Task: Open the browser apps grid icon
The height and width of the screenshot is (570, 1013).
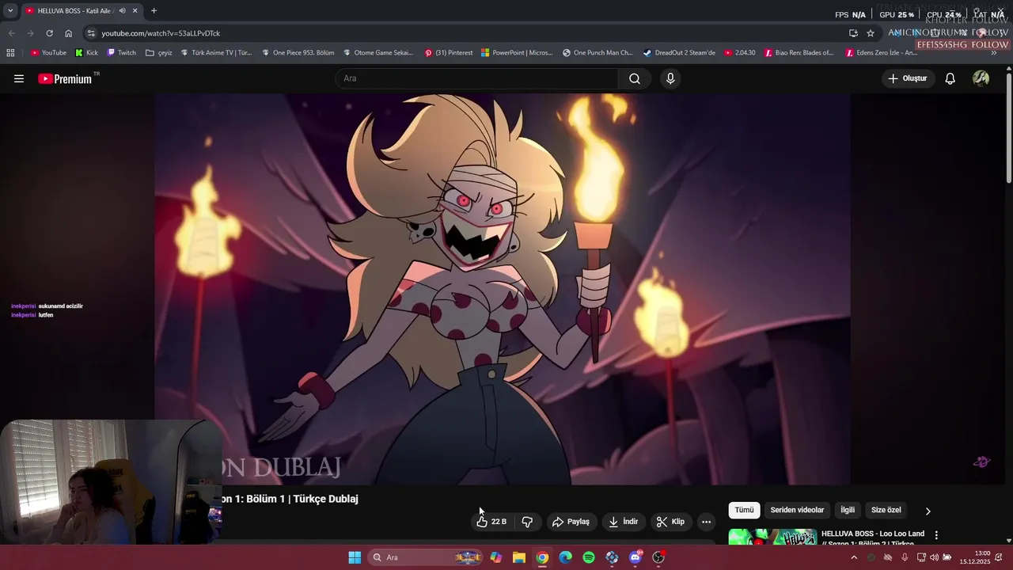Action: click(10, 53)
